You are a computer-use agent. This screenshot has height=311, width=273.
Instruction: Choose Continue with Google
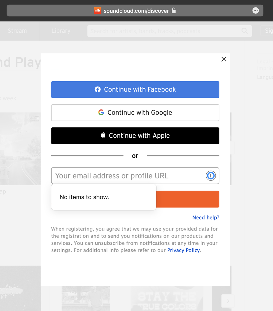pyautogui.click(x=135, y=113)
